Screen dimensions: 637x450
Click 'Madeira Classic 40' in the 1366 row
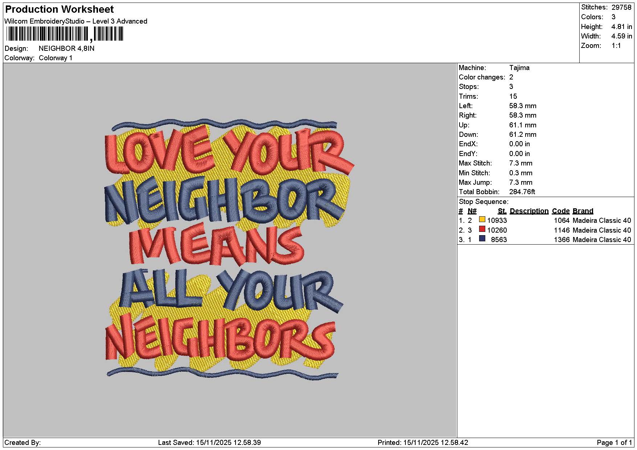click(601, 240)
